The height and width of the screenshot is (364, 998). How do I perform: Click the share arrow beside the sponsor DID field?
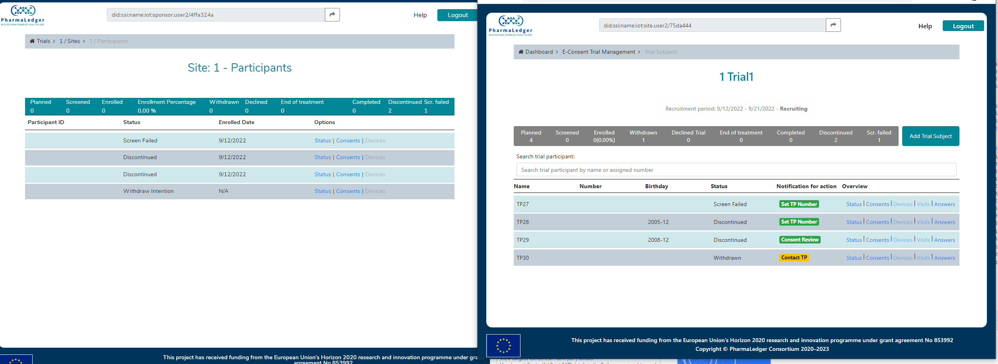pyautogui.click(x=332, y=14)
